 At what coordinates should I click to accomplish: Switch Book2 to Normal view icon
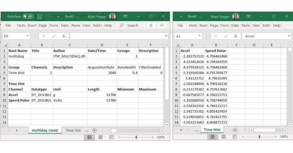coord(89,137)
